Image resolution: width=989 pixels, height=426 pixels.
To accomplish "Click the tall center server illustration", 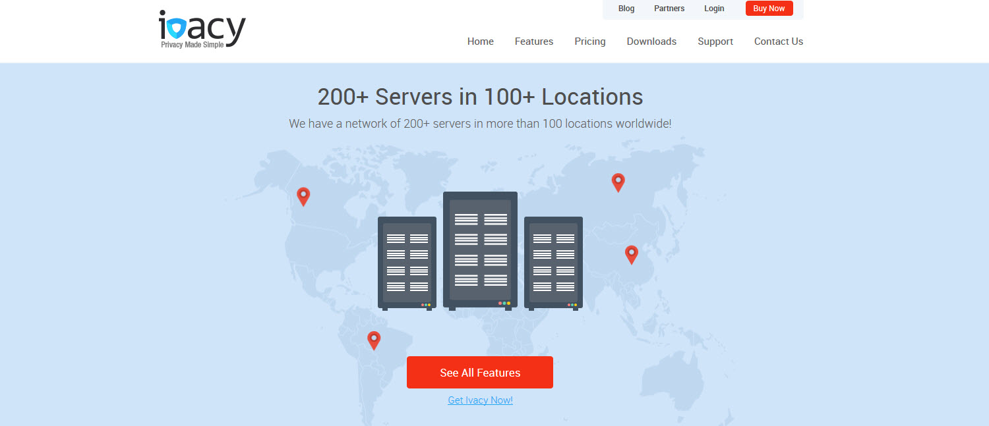I will pos(480,251).
